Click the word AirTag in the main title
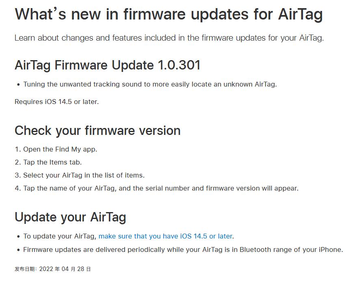357x284 pixels. pos(300,15)
